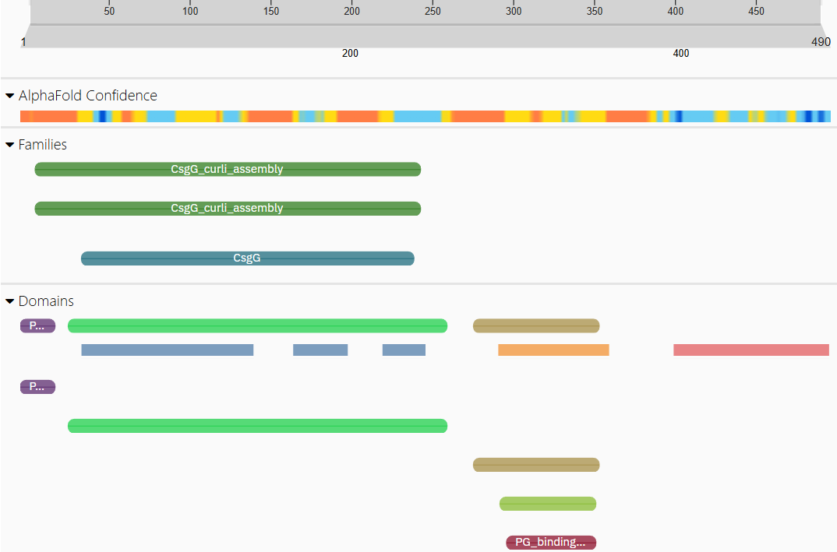
Task: Click the pink domain segment near residue 450
Action: point(751,350)
